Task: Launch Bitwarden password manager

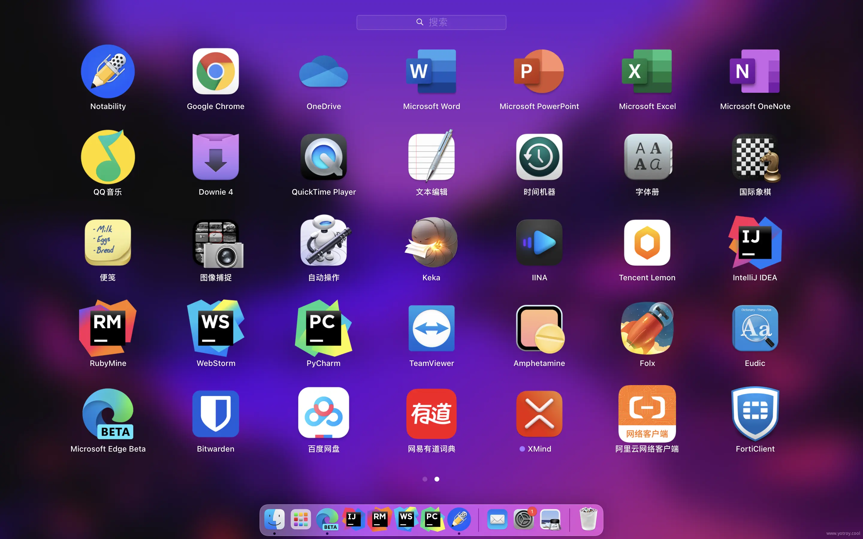Action: (216, 414)
